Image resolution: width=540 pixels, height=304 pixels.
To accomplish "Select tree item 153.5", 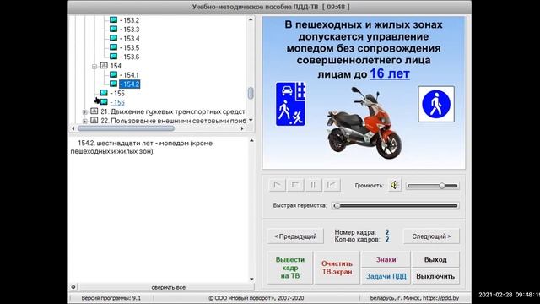I will pyautogui.click(x=129, y=47).
